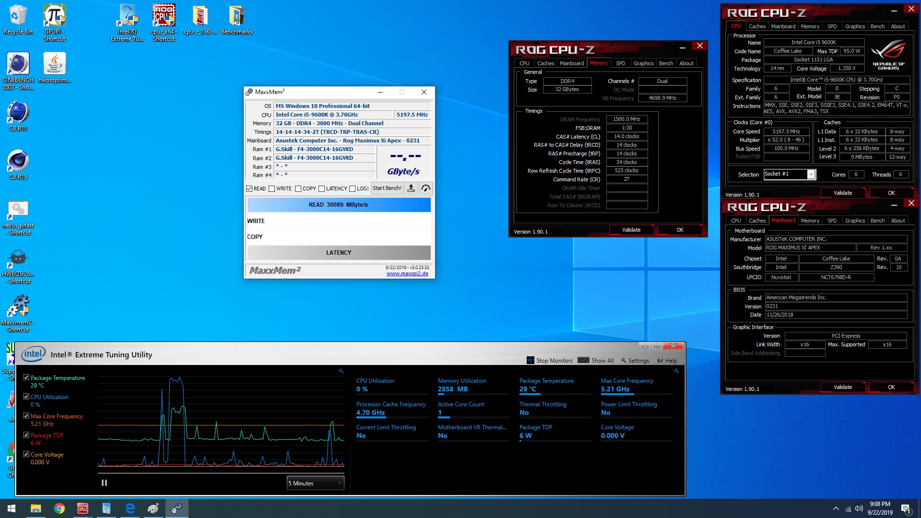
Task: Click Validate in the Memory CPU-Z window
Action: [x=631, y=230]
